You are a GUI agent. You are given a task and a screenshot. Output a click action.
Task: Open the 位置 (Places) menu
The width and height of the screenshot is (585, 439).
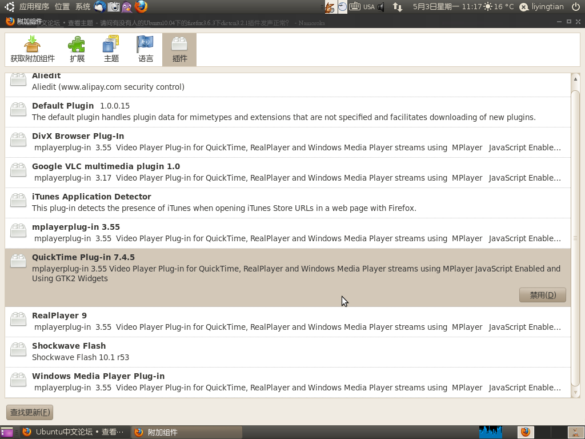[62, 6]
